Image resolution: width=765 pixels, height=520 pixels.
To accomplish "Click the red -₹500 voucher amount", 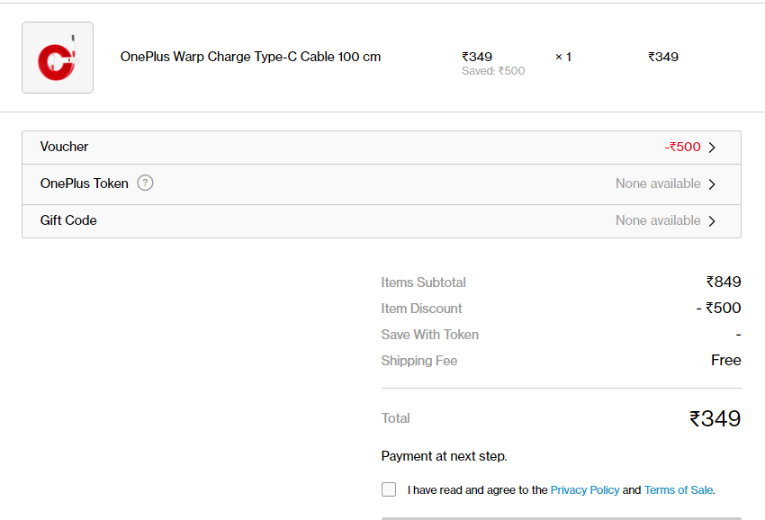I will pos(682,147).
